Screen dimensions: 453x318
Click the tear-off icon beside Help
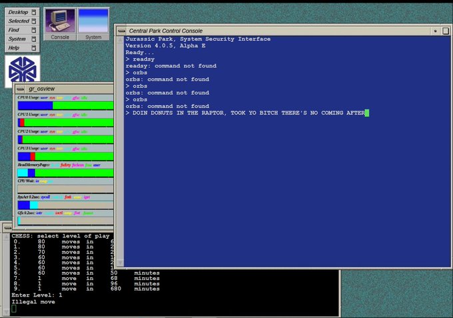pyautogui.click(x=34, y=48)
